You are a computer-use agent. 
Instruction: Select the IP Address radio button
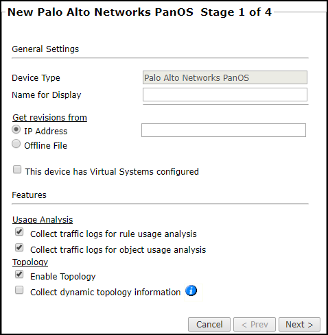(16, 129)
